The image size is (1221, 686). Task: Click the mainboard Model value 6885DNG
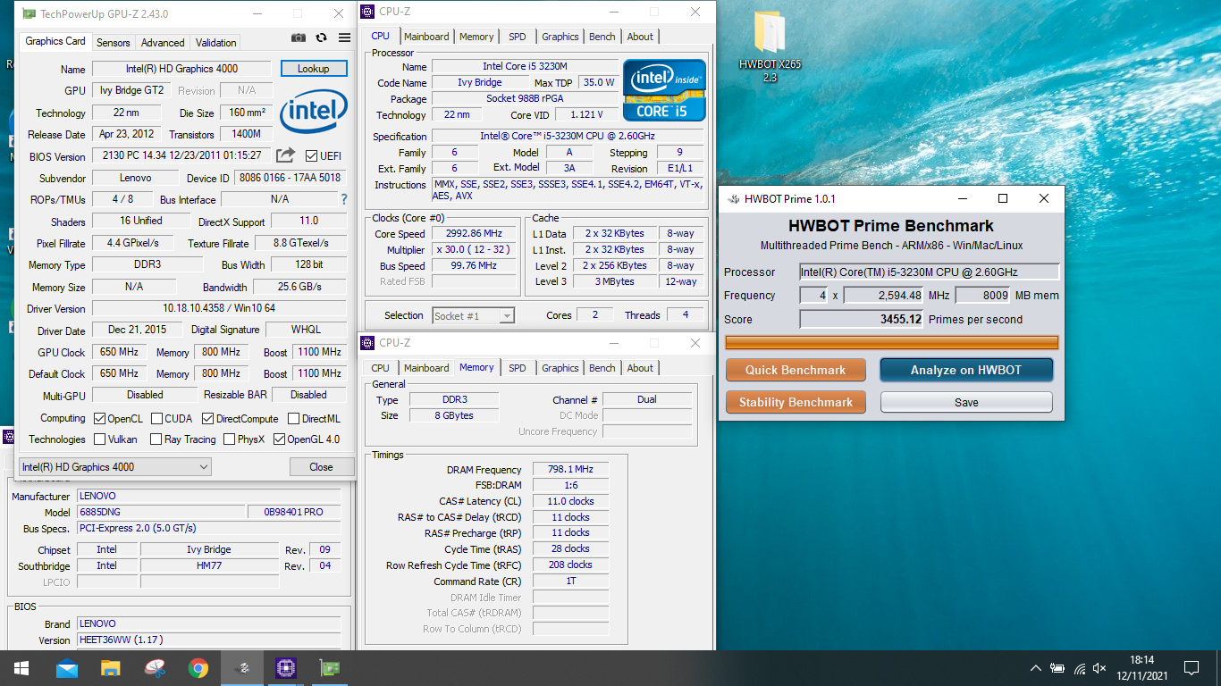pyautogui.click(x=161, y=512)
